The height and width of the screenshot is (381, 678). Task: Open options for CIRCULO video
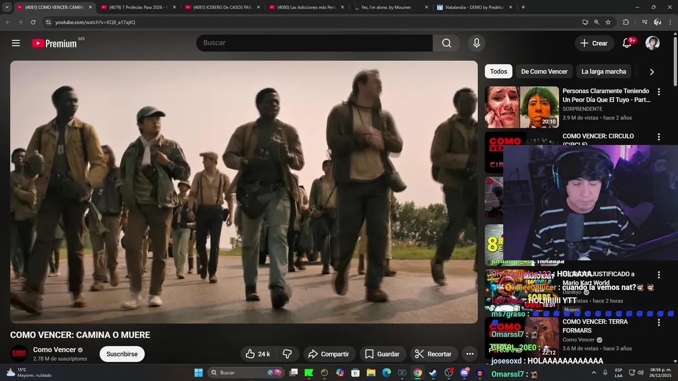[x=659, y=137]
